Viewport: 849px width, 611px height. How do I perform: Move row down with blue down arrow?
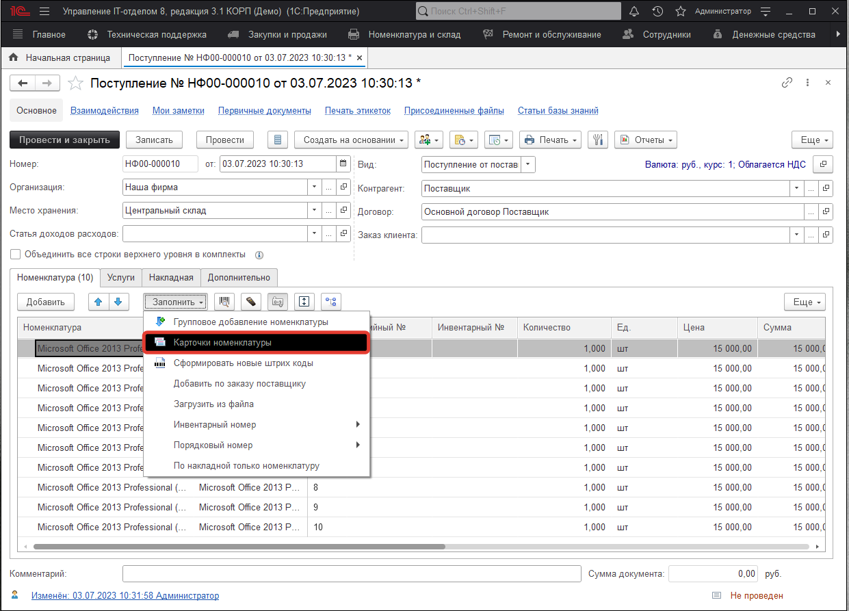pyautogui.click(x=118, y=302)
